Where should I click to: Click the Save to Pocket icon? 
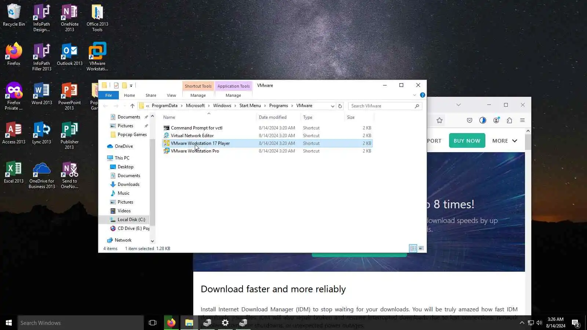470,120
